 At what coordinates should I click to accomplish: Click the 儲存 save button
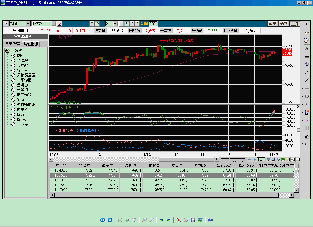284,24
